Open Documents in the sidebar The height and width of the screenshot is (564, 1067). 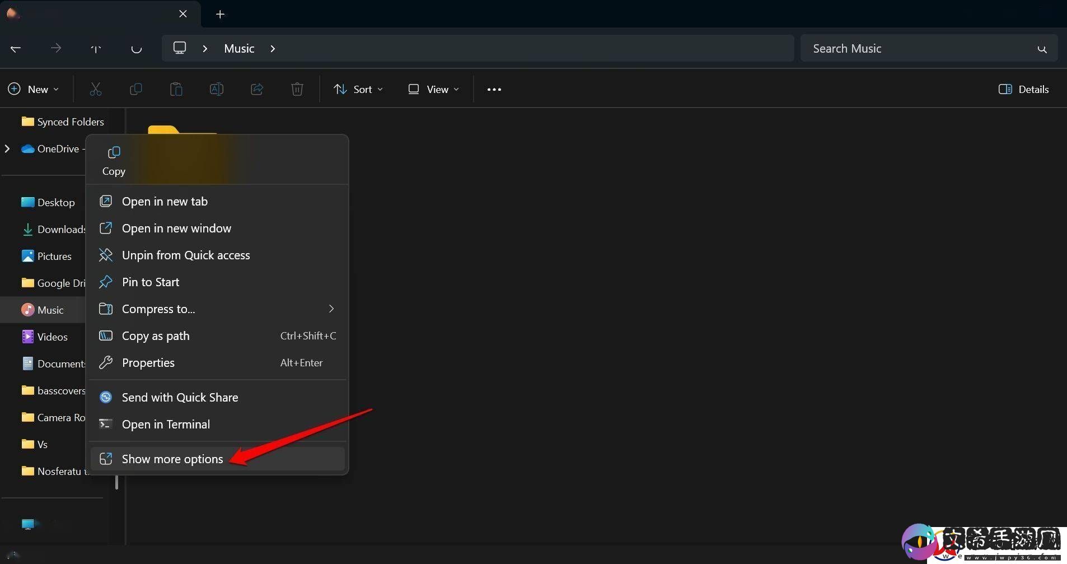[x=53, y=364]
